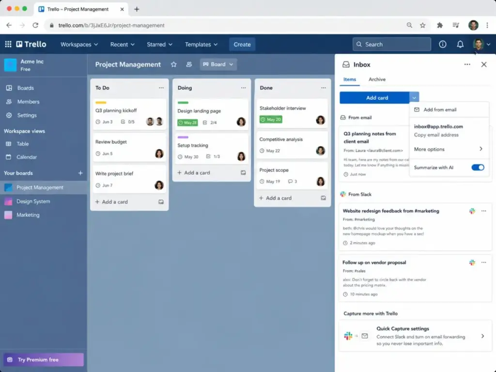Click purple label on Setup tracking card
Viewport: 496px width, 372px height.
click(183, 137)
